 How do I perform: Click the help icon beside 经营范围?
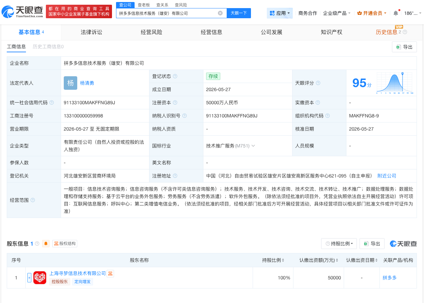33,200
